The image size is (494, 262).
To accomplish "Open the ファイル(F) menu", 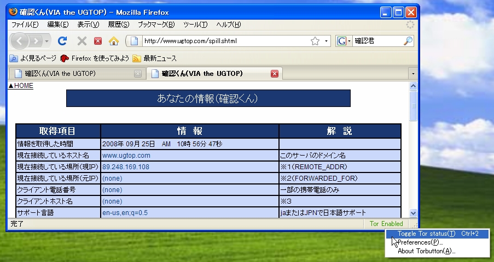I will (25, 25).
